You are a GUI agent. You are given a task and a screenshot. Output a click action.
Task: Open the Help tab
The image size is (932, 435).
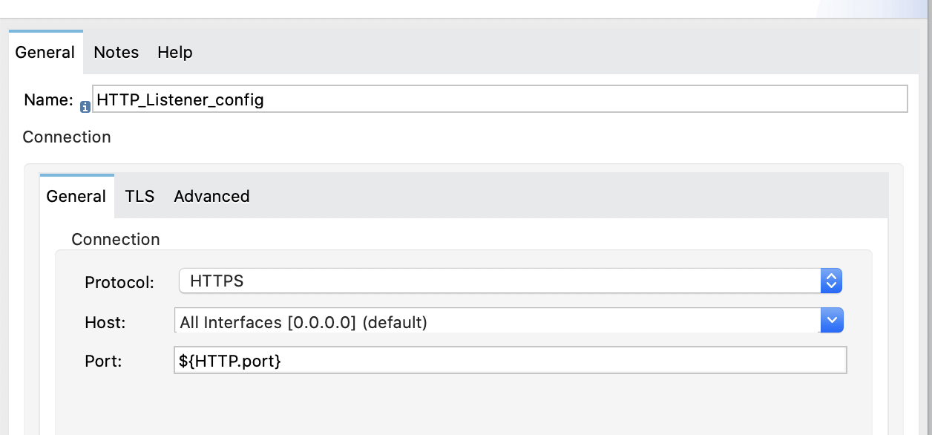(175, 52)
